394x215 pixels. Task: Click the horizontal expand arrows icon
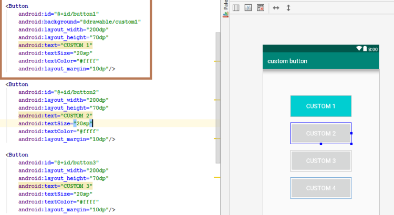tap(276, 8)
